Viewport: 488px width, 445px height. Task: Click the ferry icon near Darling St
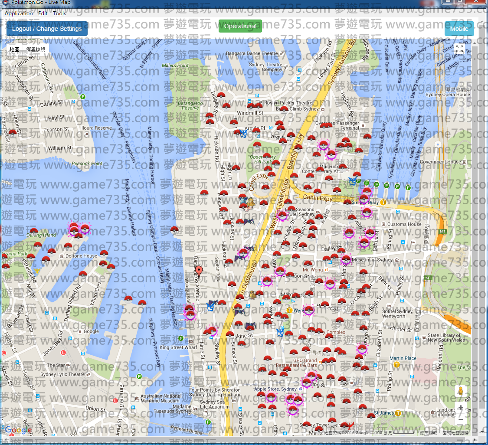[83, 97]
